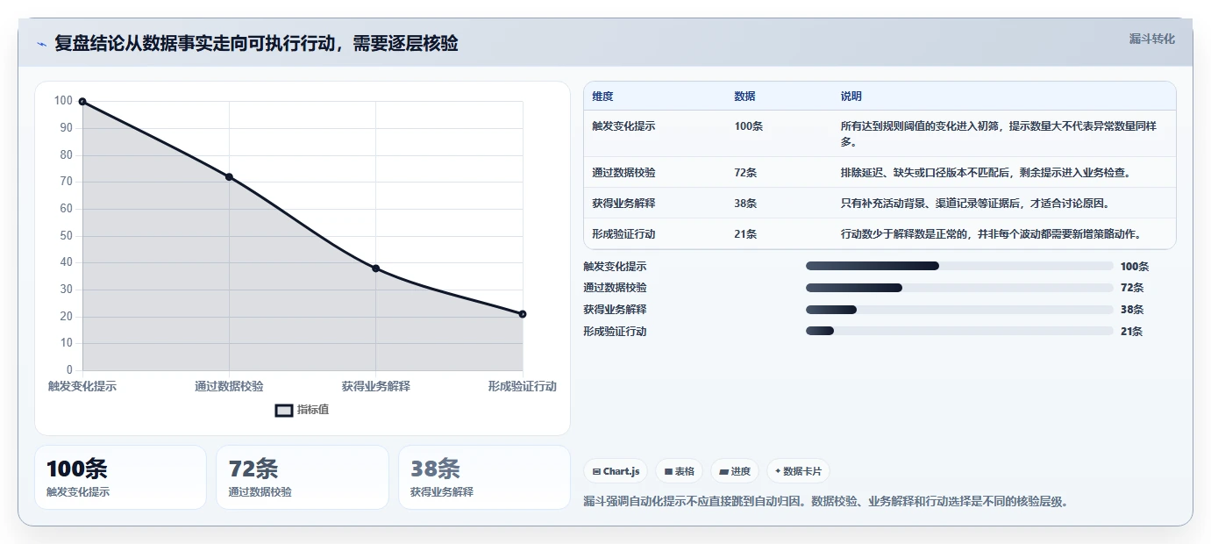This screenshot has height=544, width=1211.
Task: Open the 100条 触发变化提示 summary card
Action: tap(121, 477)
